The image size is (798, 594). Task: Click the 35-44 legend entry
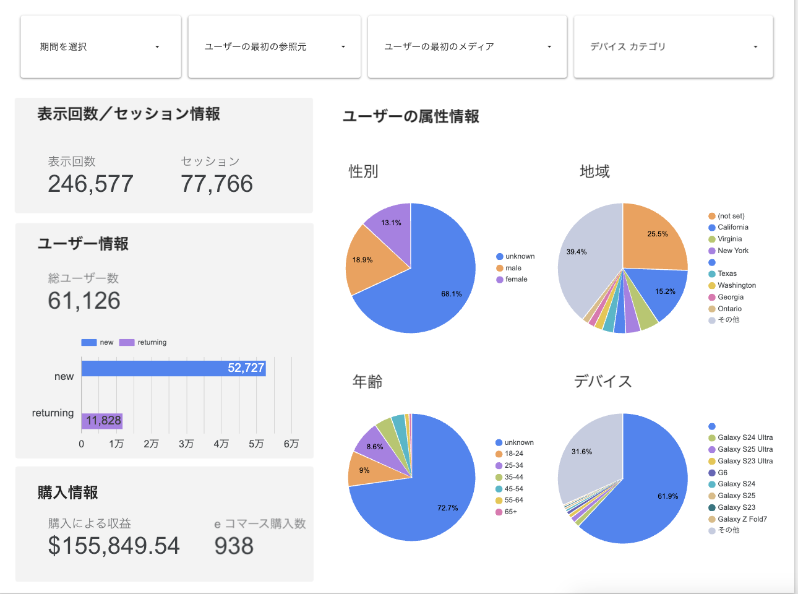click(509, 477)
